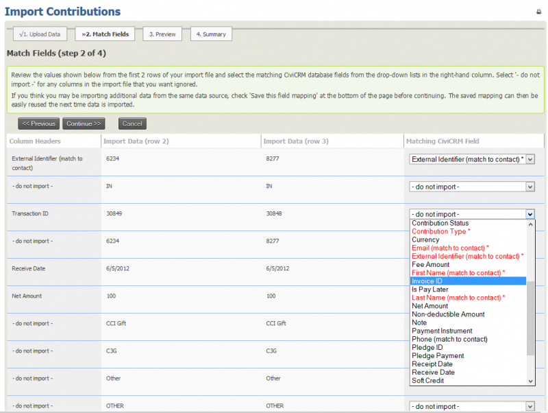The height and width of the screenshot is (413, 548).
Task: Click the Continue >> button
Action: (84, 123)
